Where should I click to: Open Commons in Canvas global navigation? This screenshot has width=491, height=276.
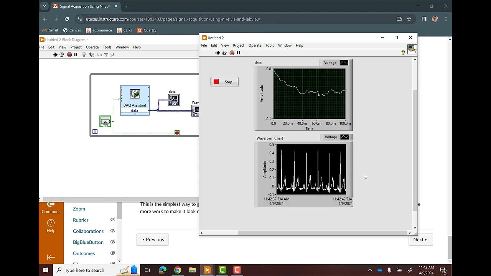(x=51, y=207)
